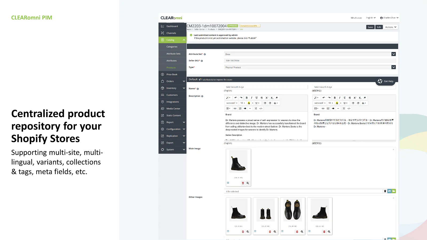Click the Attribute Set help icon

click(205, 54)
